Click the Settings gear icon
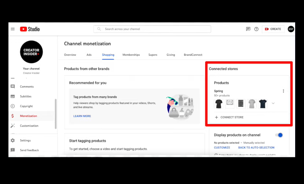Viewport: 304px width, 184px height. pyautogui.click(x=12, y=140)
